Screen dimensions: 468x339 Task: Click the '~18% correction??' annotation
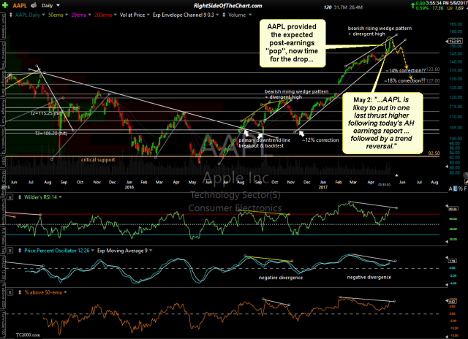[x=404, y=80]
